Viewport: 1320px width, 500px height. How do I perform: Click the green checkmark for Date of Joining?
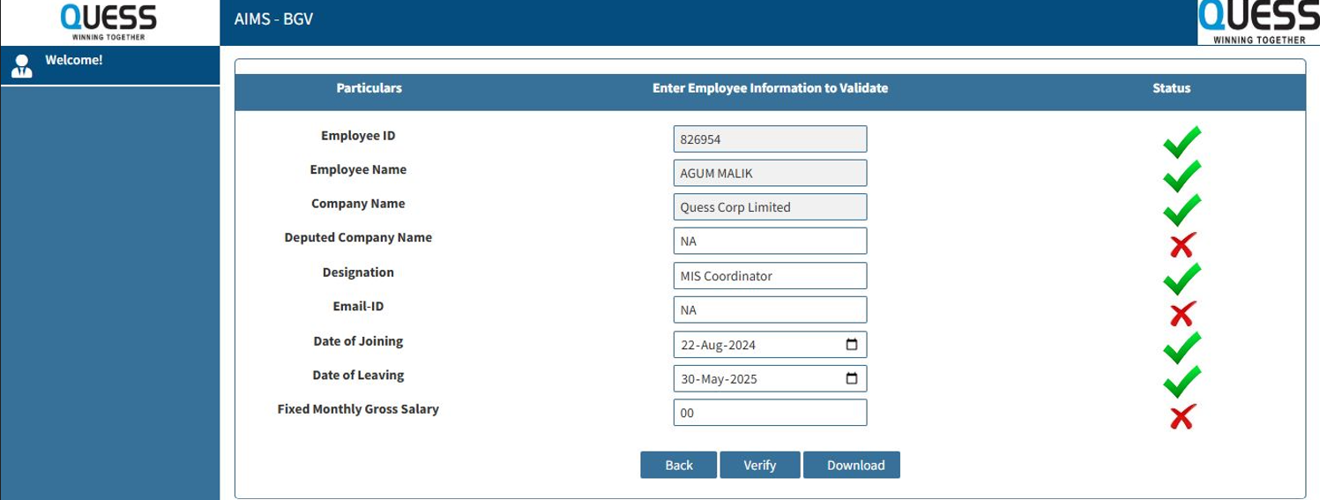tap(1181, 347)
